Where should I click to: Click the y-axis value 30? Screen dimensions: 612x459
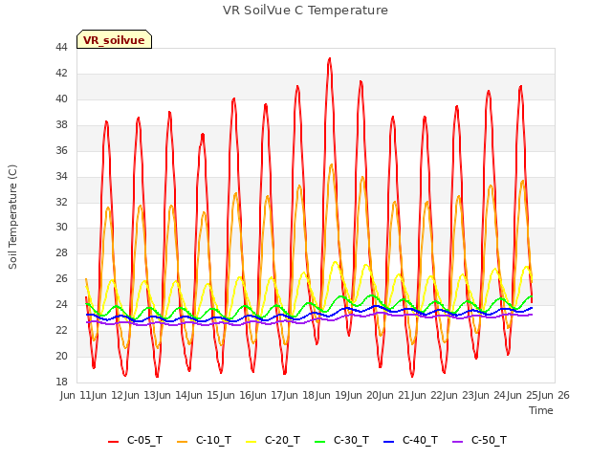click(61, 228)
